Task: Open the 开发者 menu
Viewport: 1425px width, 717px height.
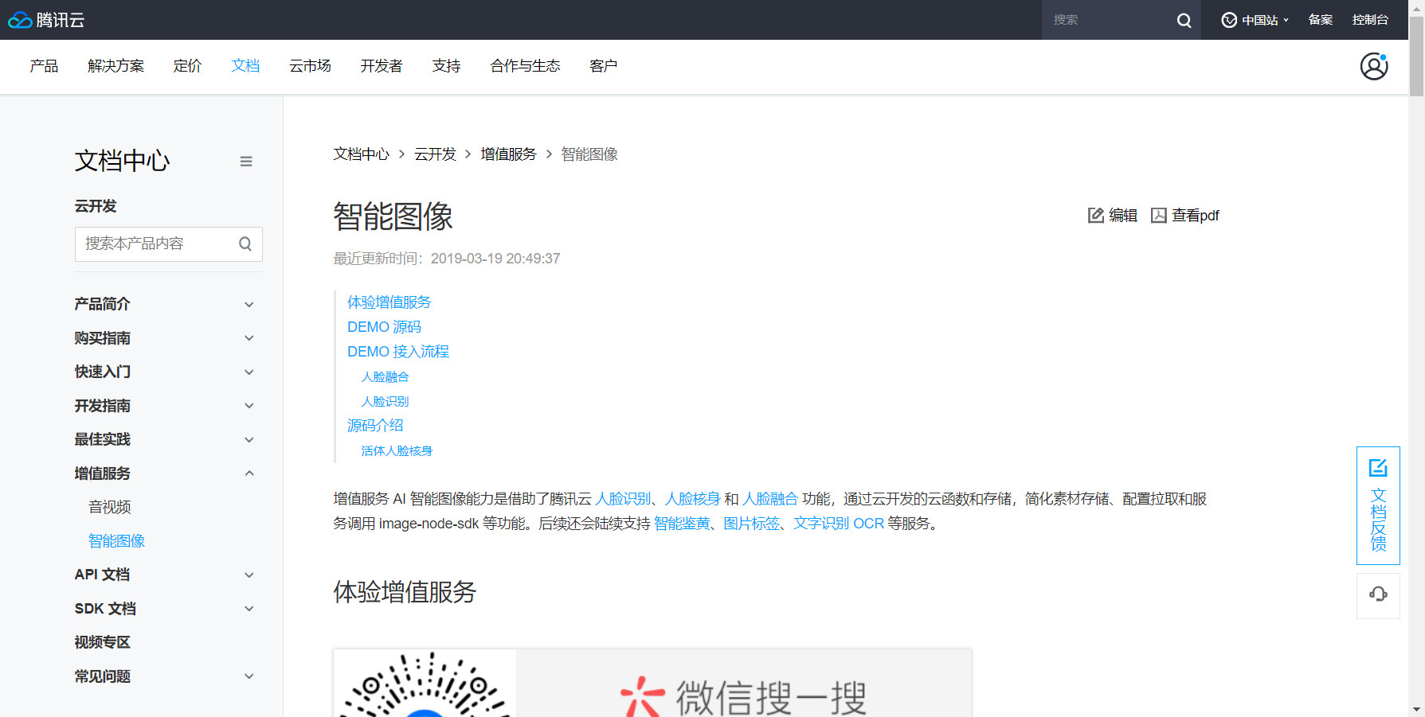Action: (x=382, y=66)
